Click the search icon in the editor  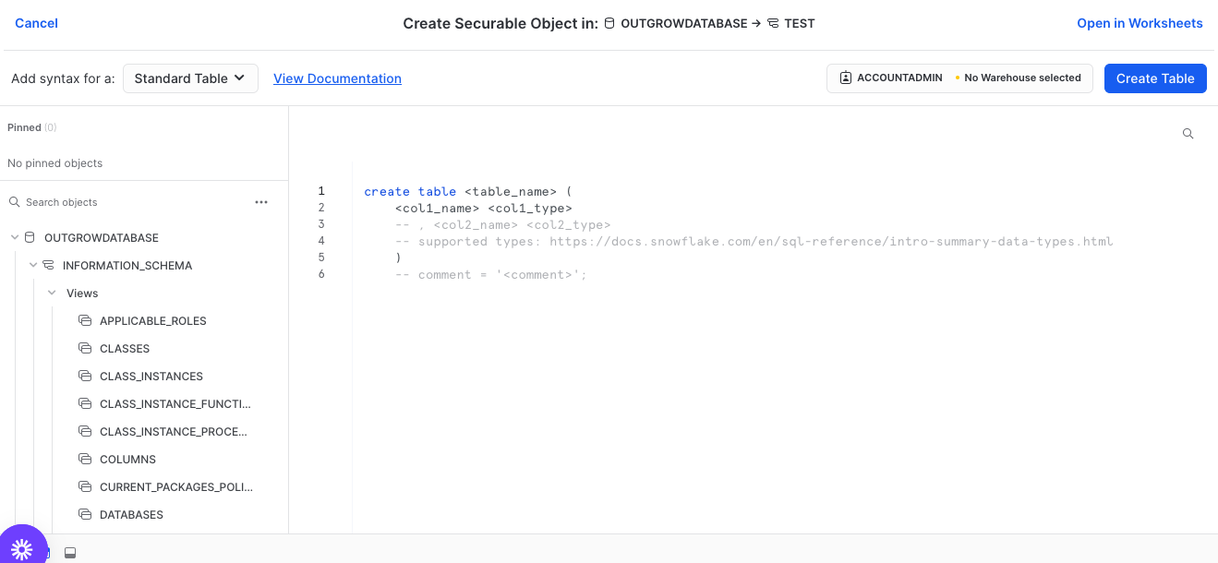point(1188,134)
